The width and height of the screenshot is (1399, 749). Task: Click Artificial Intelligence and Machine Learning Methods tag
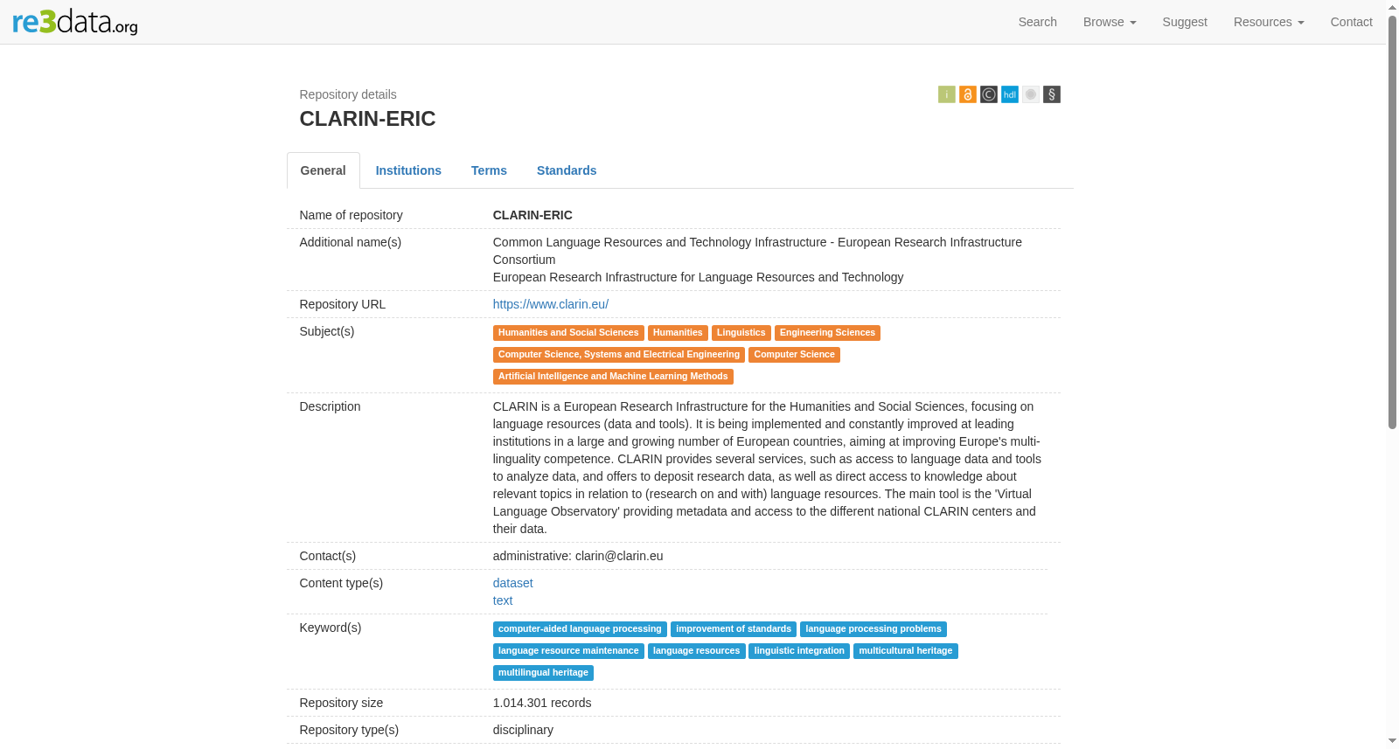click(x=613, y=377)
